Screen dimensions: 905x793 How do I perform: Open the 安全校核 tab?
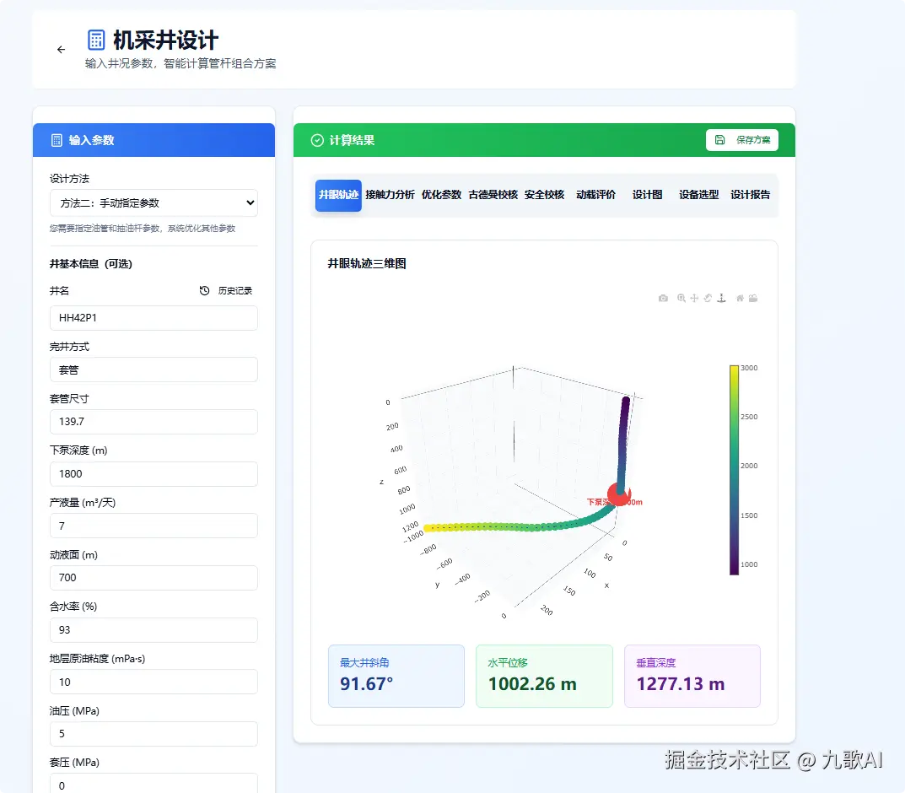coord(544,195)
